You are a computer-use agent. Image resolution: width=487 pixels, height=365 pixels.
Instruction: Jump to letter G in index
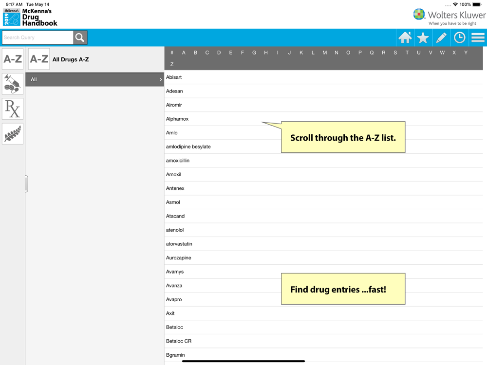(x=254, y=53)
